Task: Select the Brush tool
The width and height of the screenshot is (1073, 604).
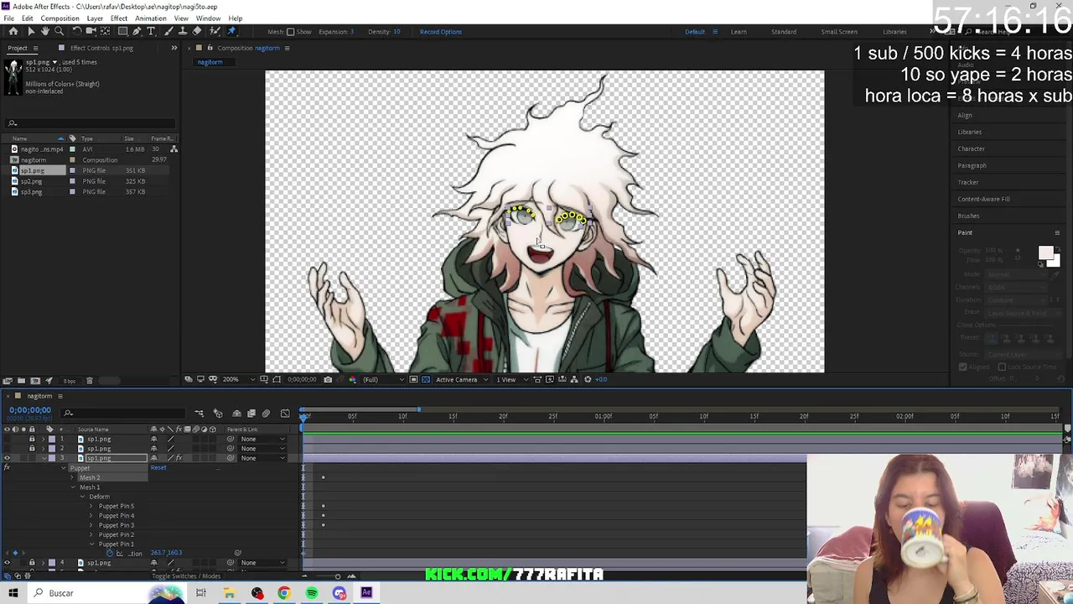Action: (x=168, y=31)
